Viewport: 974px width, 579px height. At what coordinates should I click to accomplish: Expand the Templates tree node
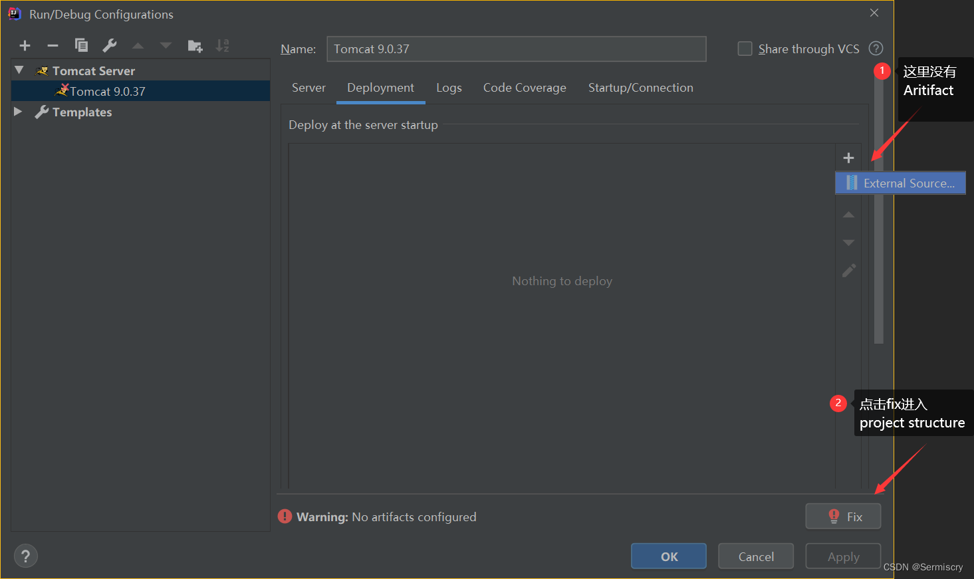18,112
